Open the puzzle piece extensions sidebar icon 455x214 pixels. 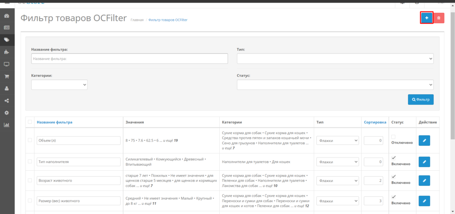point(7,52)
